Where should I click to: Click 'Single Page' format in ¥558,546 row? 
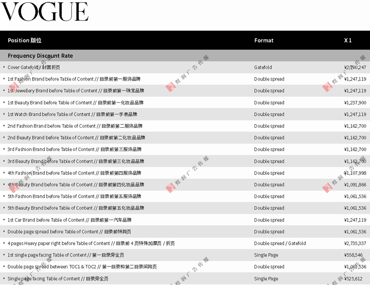[266, 255]
